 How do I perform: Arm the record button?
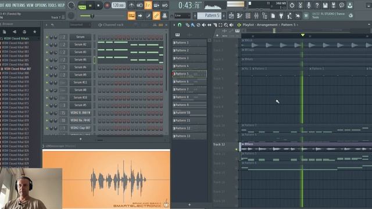(x=107, y=5)
